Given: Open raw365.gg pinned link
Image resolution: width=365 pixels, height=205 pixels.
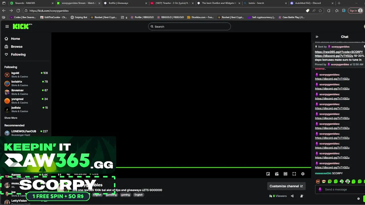Looking at the screenshot, I should (339, 52).
